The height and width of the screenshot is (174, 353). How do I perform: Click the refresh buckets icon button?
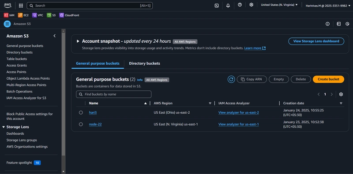point(231,79)
